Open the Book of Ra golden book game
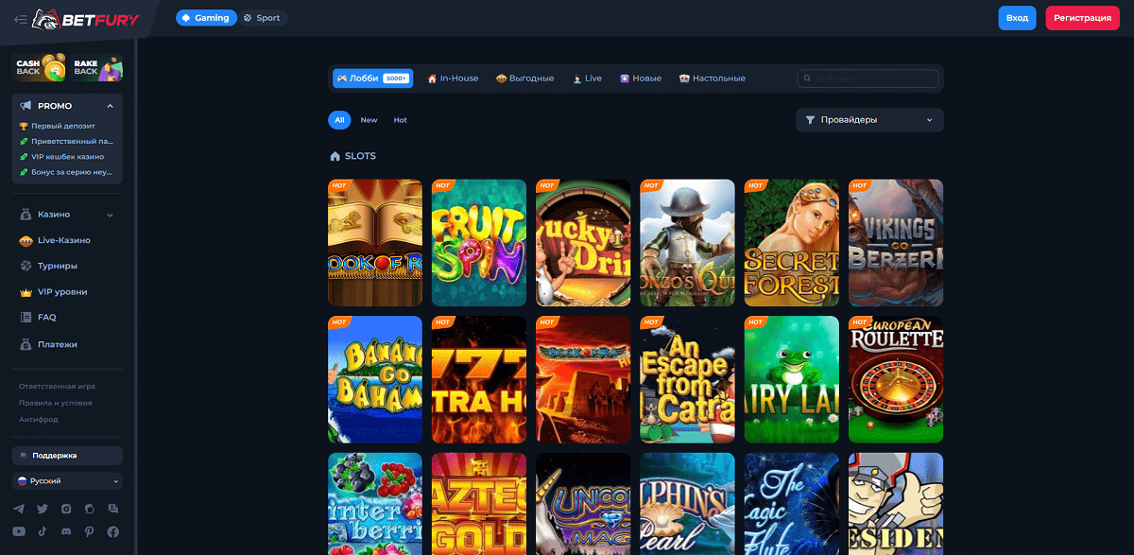Viewport: 1134px width, 555px height. coord(375,243)
